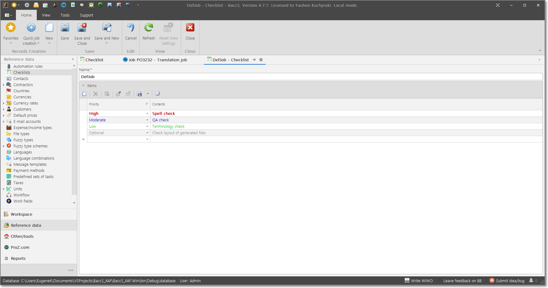Viewport: 548px width, 288px height.
Task: Click the notification bell in status bar
Action: 531,281
